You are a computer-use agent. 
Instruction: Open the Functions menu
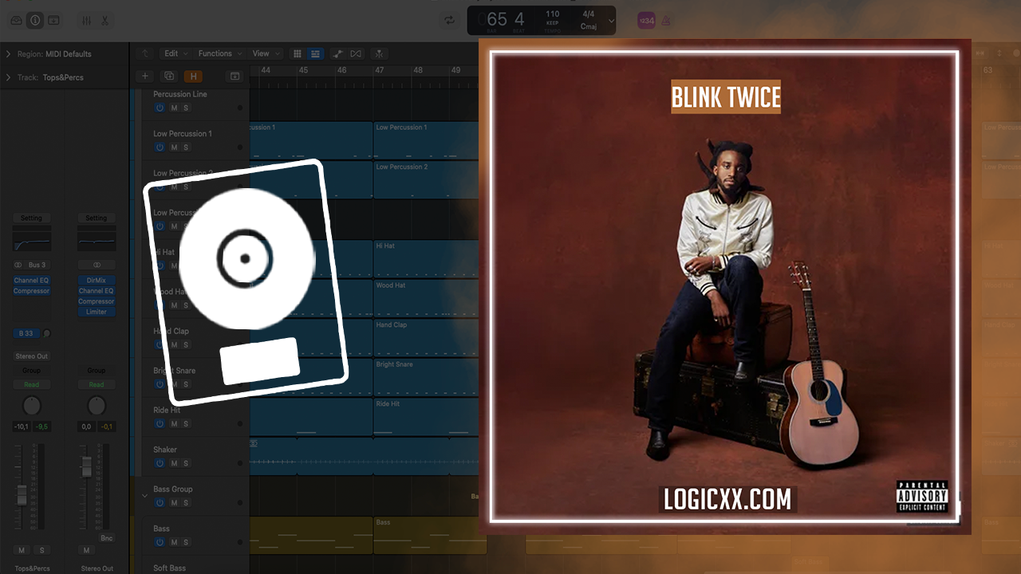[x=219, y=53]
